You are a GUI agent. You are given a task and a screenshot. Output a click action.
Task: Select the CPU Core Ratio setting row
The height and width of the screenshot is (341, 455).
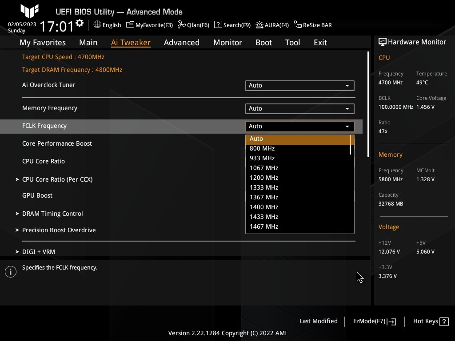44,162
